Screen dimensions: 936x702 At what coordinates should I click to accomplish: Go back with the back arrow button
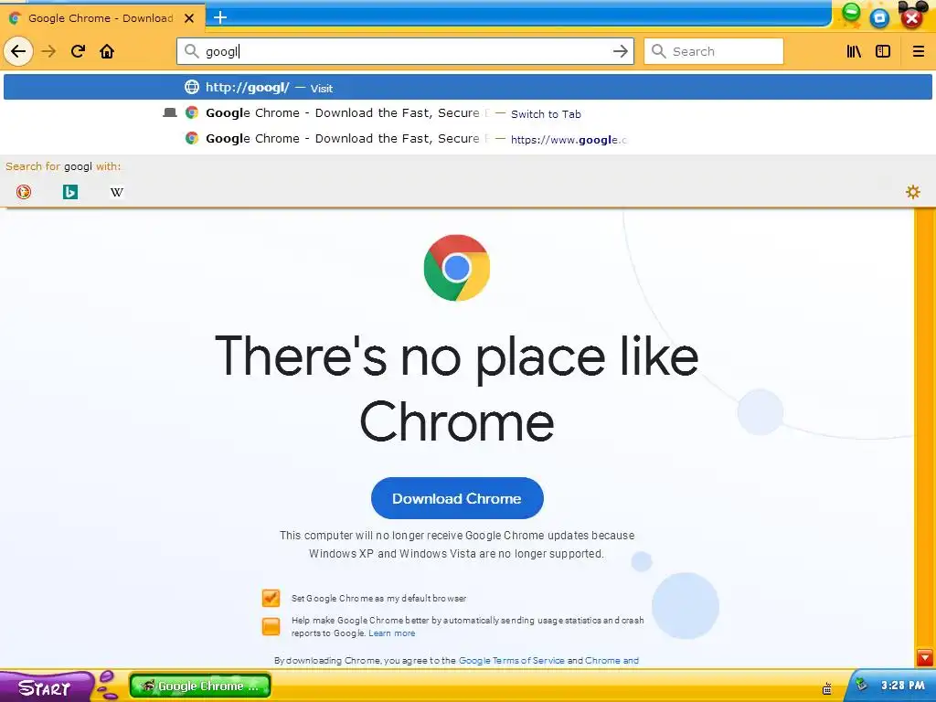tap(18, 51)
